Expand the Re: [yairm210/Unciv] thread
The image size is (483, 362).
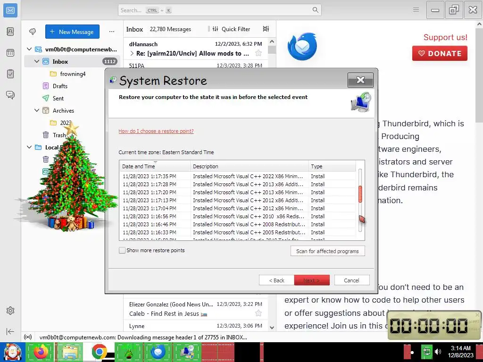coord(132,53)
